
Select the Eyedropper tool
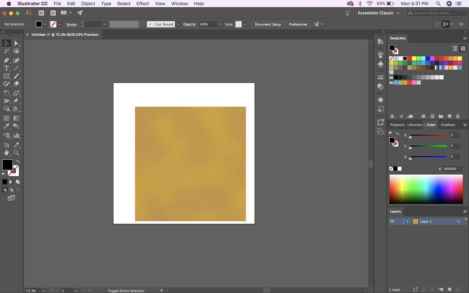coord(6,126)
